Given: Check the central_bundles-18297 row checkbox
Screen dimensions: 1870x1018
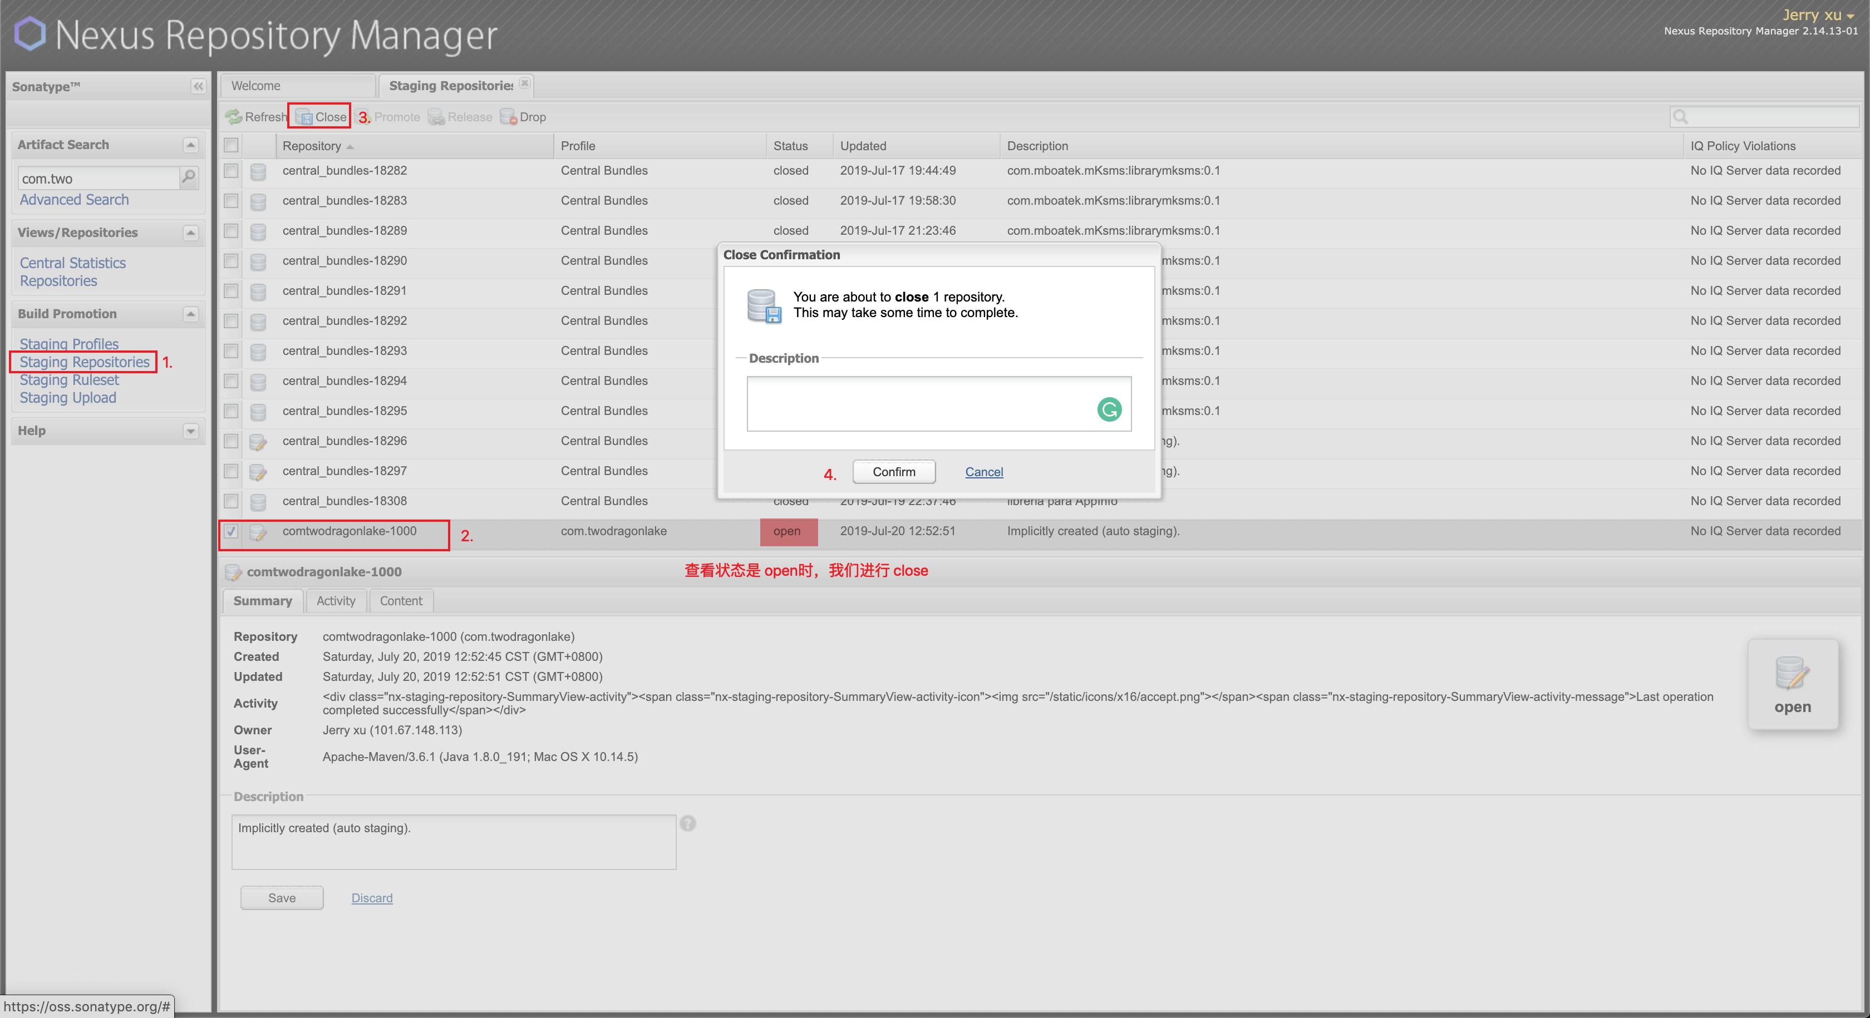Looking at the screenshot, I should [231, 471].
